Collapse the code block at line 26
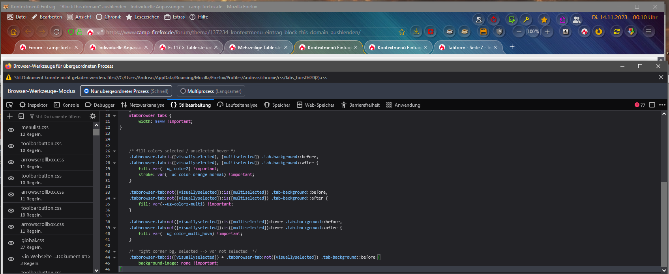The image size is (669, 274). pos(114,151)
